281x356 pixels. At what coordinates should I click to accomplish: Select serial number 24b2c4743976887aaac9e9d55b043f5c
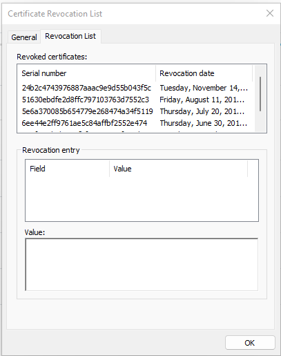pos(86,88)
